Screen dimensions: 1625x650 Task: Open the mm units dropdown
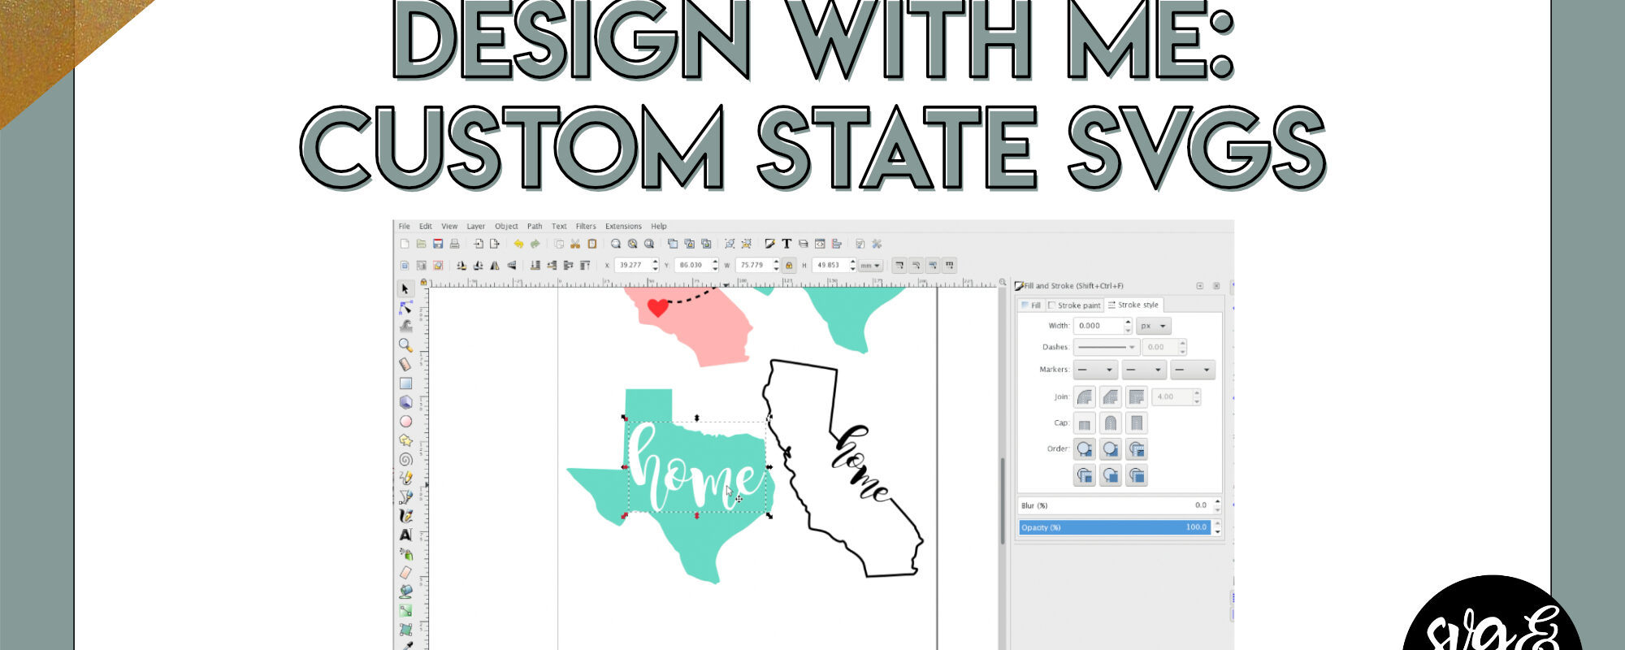(871, 266)
